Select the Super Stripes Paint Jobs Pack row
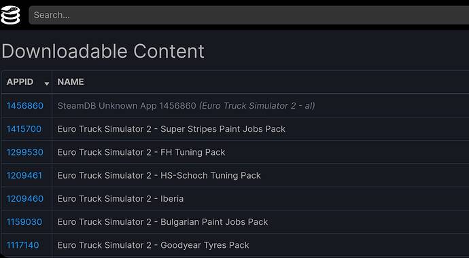Image resolution: width=469 pixels, height=258 pixels. tap(234, 129)
